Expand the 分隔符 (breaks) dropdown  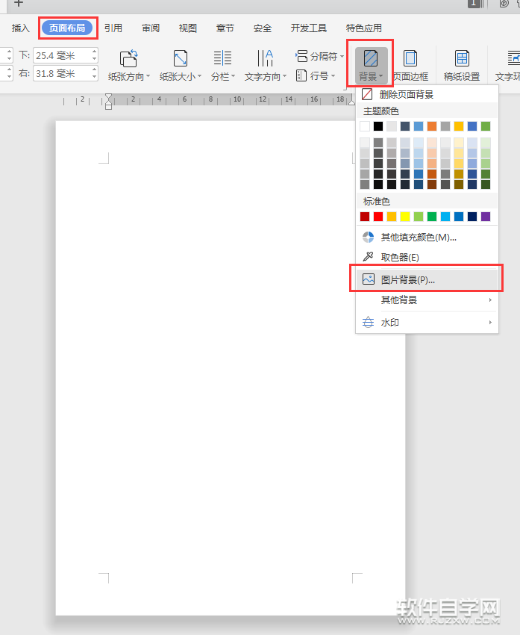(x=322, y=56)
